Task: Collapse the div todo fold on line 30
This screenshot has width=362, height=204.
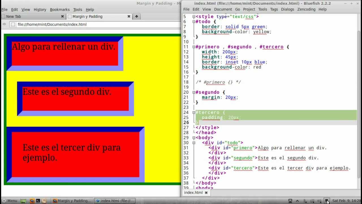Action: click(194, 143)
